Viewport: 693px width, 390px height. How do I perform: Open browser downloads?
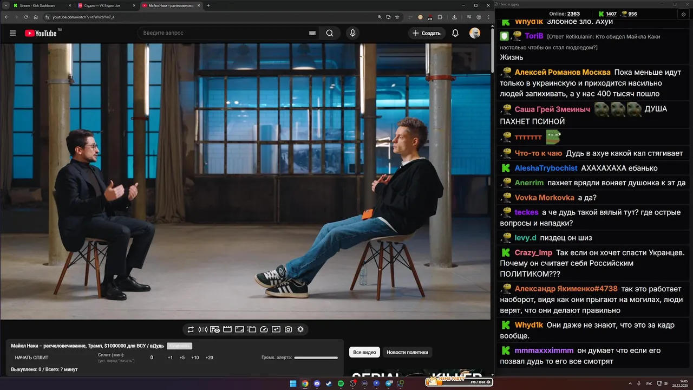pos(454,17)
